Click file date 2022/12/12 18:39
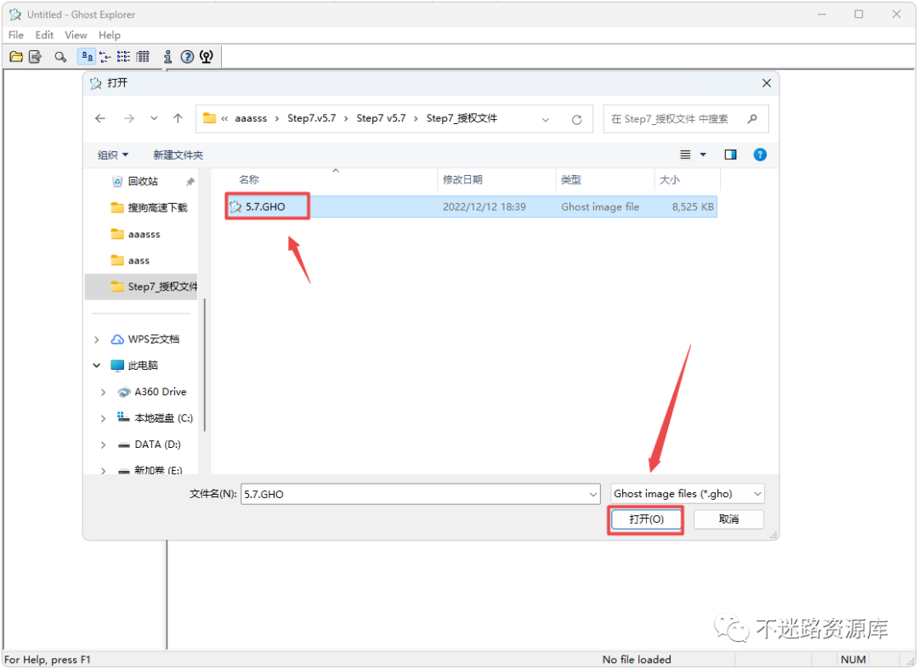Image resolution: width=918 pixels, height=669 pixels. (484, 207)
